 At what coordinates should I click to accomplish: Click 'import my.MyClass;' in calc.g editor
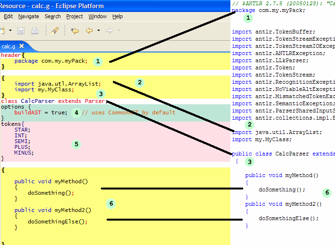coord(44,89)
